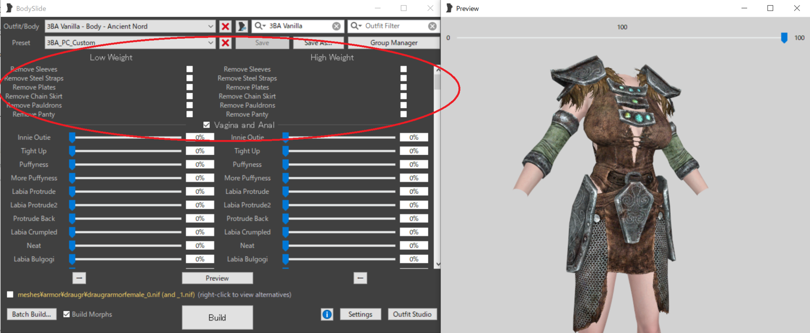
Task: Enable low weight Remove Sleeves checkbox
Action: tap(190, 69)
